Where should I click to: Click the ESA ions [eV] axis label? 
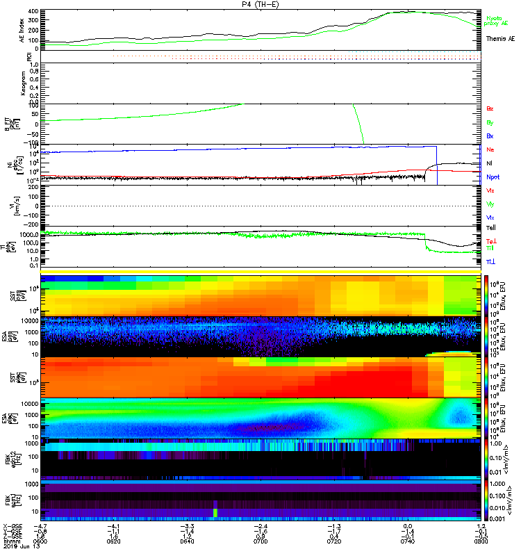(10, 337)
